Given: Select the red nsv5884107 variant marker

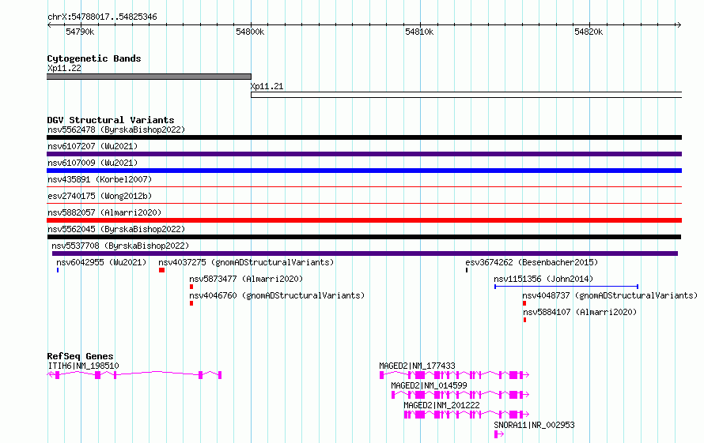Looking at the screenshot, I should [x=525, y=320].
